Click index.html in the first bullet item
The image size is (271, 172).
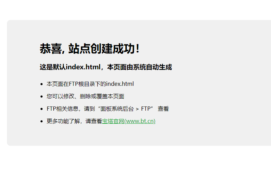click(120, 84)
